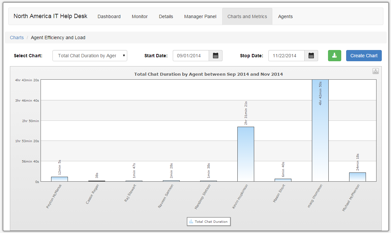Screen dimensions: 391x233
Task: Click Peyton McManus's chart bar
Action: coord(59,179)
